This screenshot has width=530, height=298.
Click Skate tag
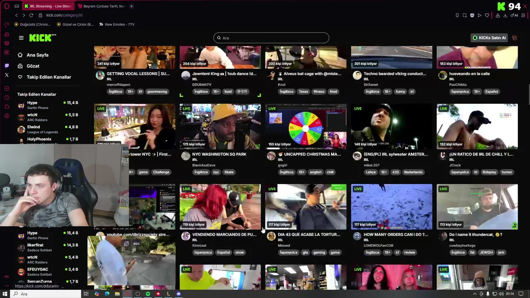click(229, 172)
